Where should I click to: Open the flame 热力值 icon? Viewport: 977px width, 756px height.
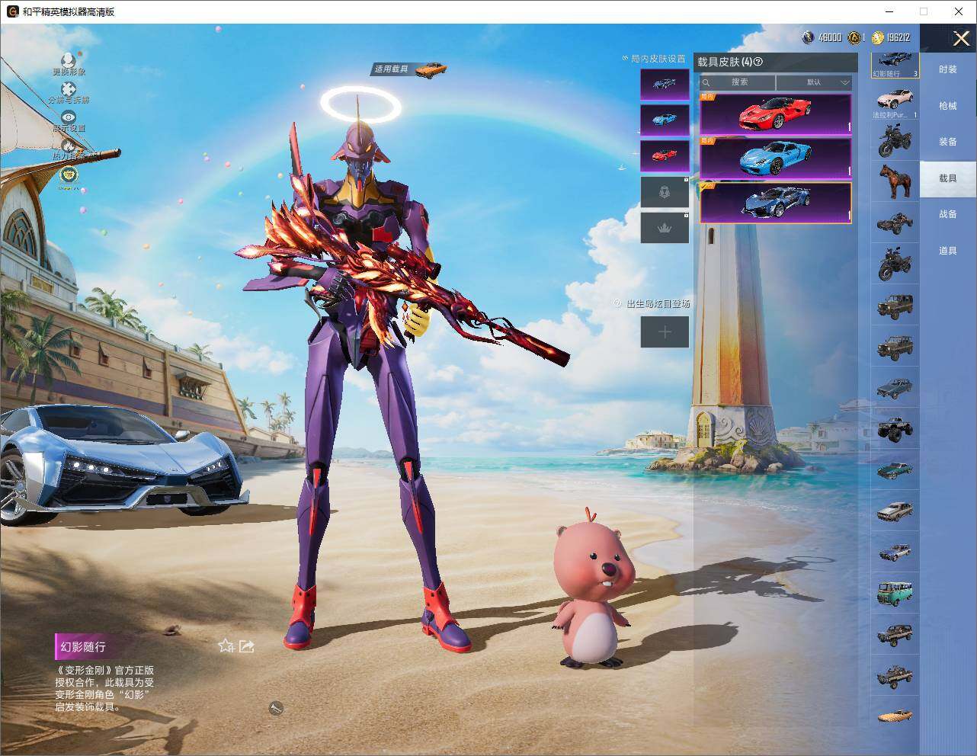(x=69, y=146)
